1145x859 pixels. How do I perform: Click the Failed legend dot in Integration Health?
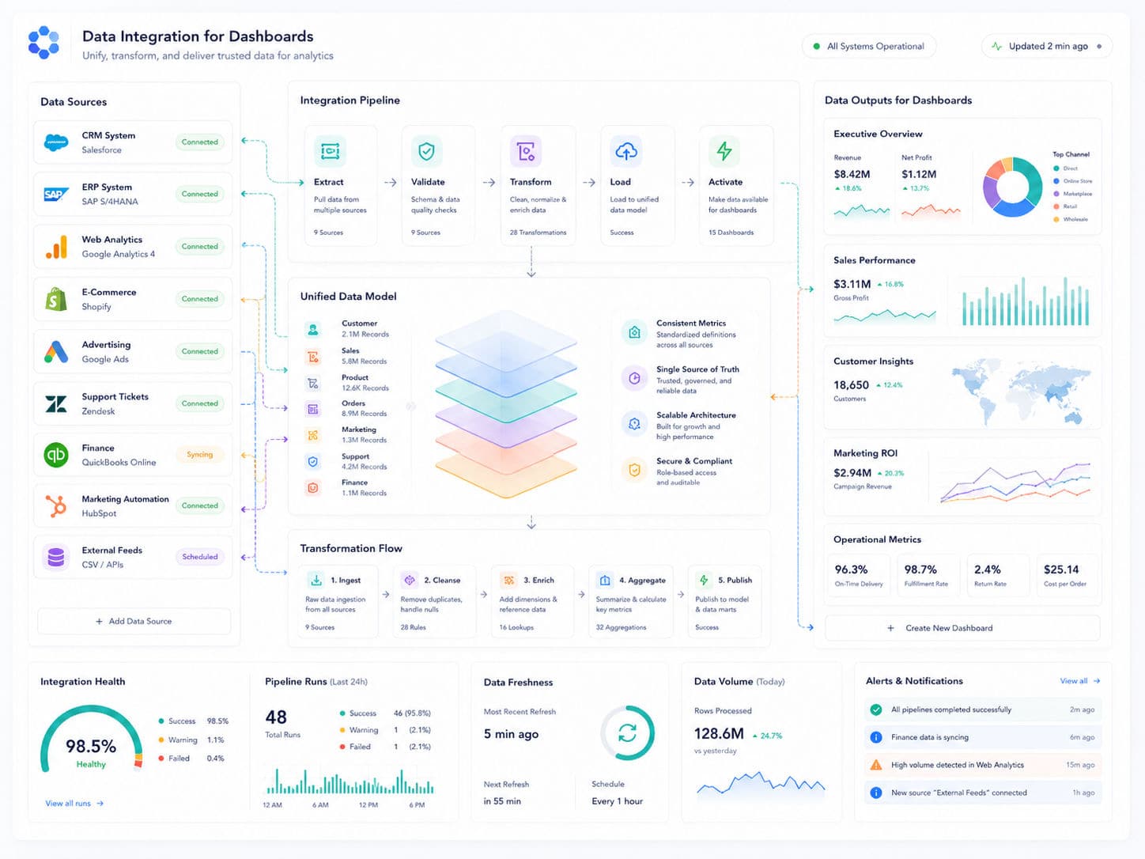click(x=161, y=759)
